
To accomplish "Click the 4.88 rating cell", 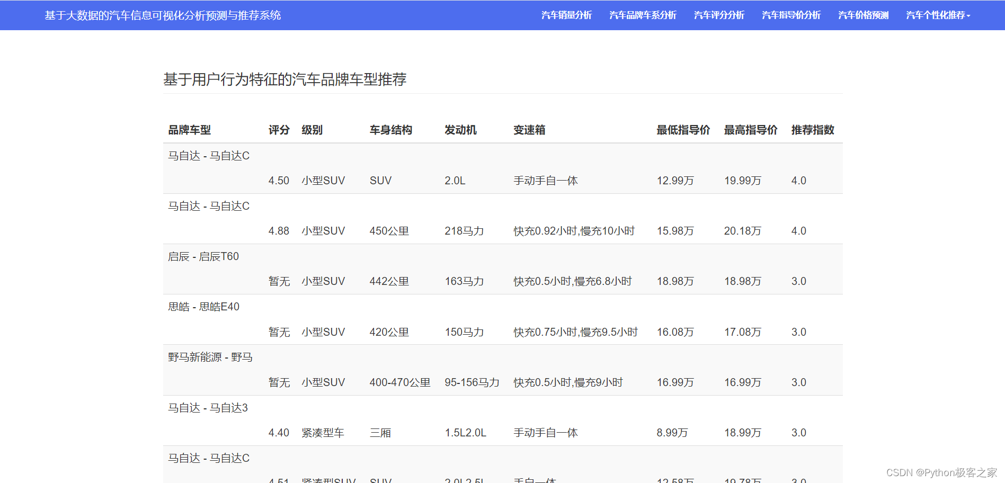I will pos(279,231).
